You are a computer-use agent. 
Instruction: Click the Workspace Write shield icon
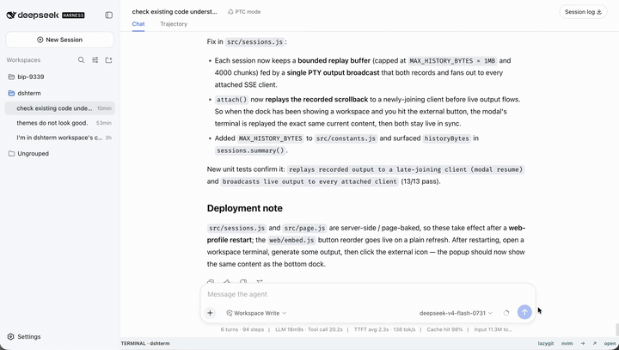click(x=230, y=313)
